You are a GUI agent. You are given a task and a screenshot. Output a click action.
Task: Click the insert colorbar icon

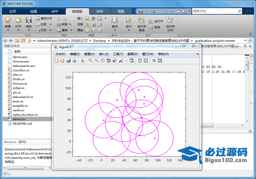(x=140, y=61)
